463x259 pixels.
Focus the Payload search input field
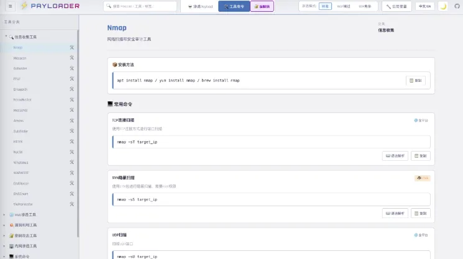click(140, 6)
